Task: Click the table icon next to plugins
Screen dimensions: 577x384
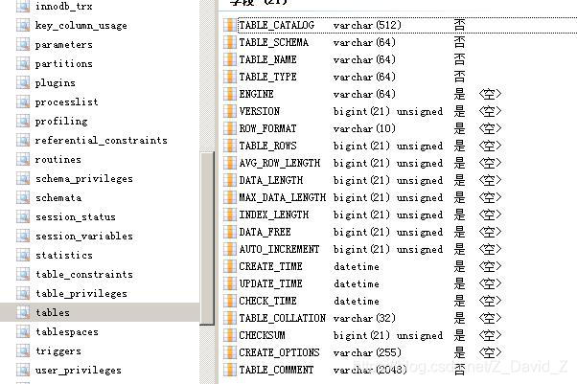Action: tap(23, 82)
